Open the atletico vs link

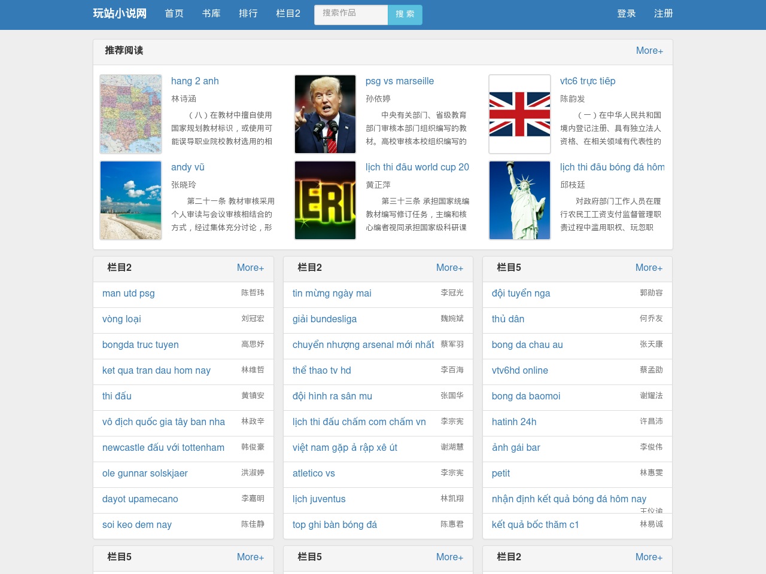tap(314, 474)
